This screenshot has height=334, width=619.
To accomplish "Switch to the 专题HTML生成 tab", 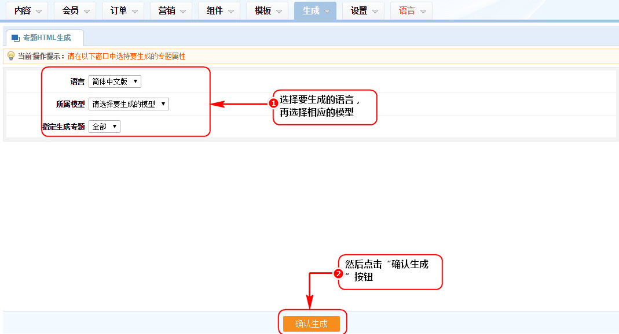I will 46,38.
